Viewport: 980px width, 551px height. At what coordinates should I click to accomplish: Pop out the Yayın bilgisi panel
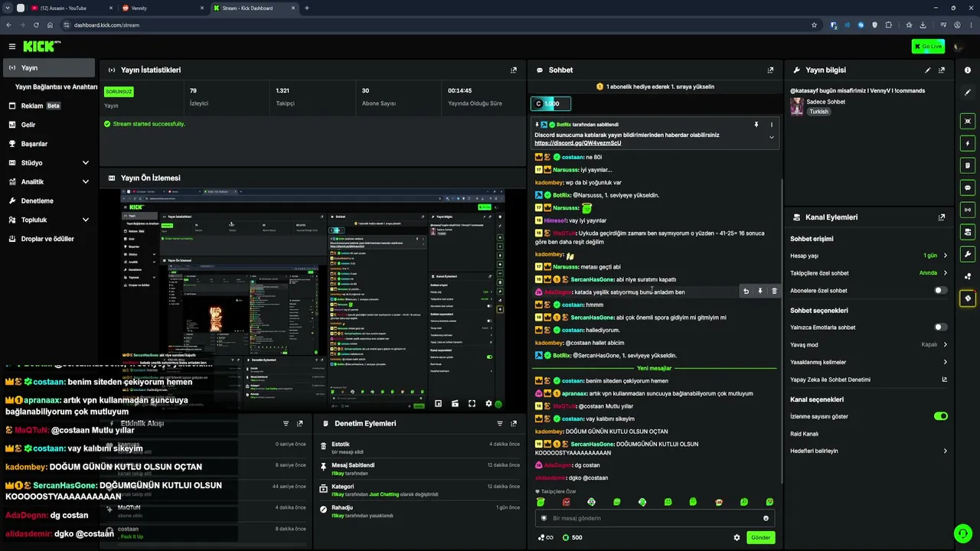tap(942, 70)
